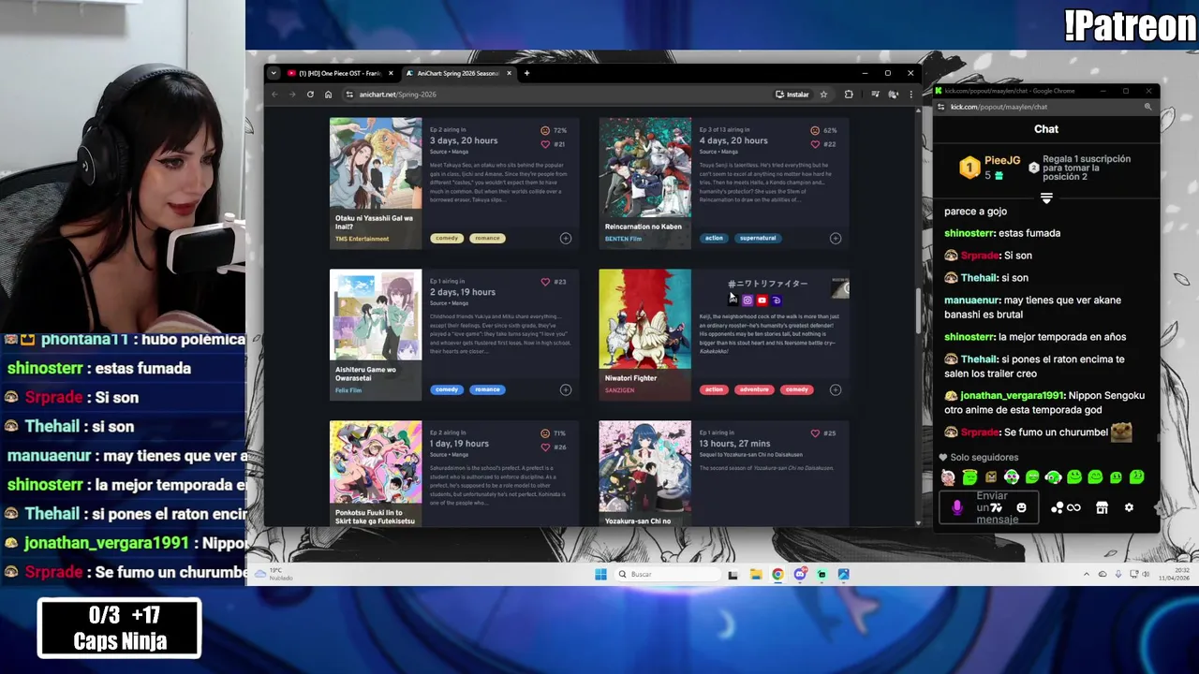Open Kick chat shop icon

coord(1102,507)
